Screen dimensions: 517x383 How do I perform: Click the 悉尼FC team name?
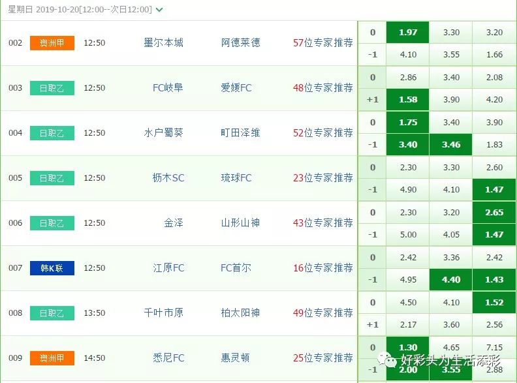pos(168,358)
